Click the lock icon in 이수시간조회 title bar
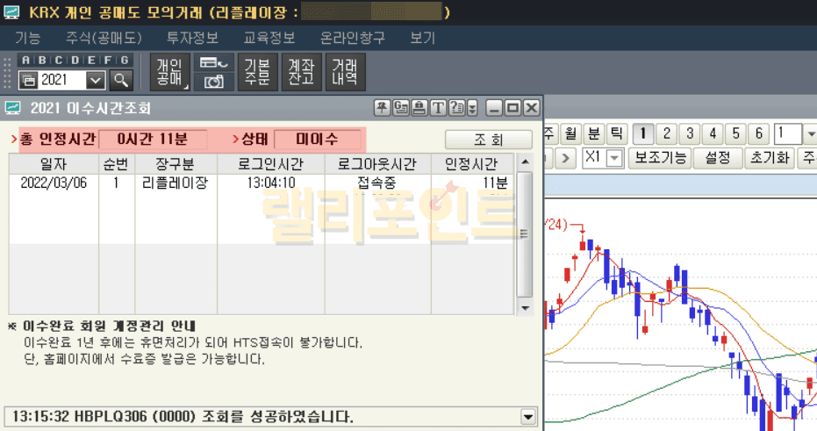 pyautogui.click(x=419, y=108)
